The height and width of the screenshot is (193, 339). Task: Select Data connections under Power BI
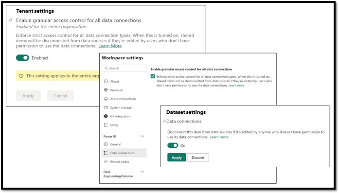[x=124, y=153]
